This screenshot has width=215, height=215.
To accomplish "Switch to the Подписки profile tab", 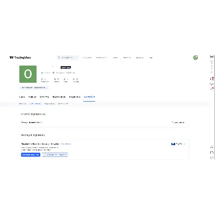I will [75, 97].
